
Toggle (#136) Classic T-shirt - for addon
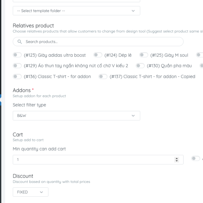point(17,76)
